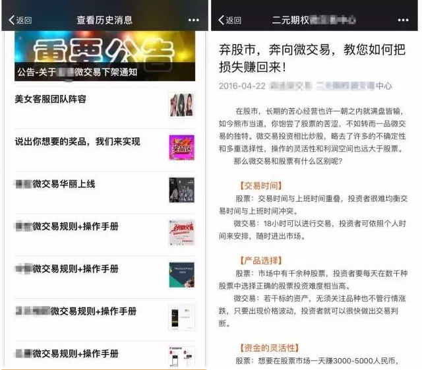Open the 美女客服团队阵容 article
This screenshot has width=422, height=370.
point(51,100)
